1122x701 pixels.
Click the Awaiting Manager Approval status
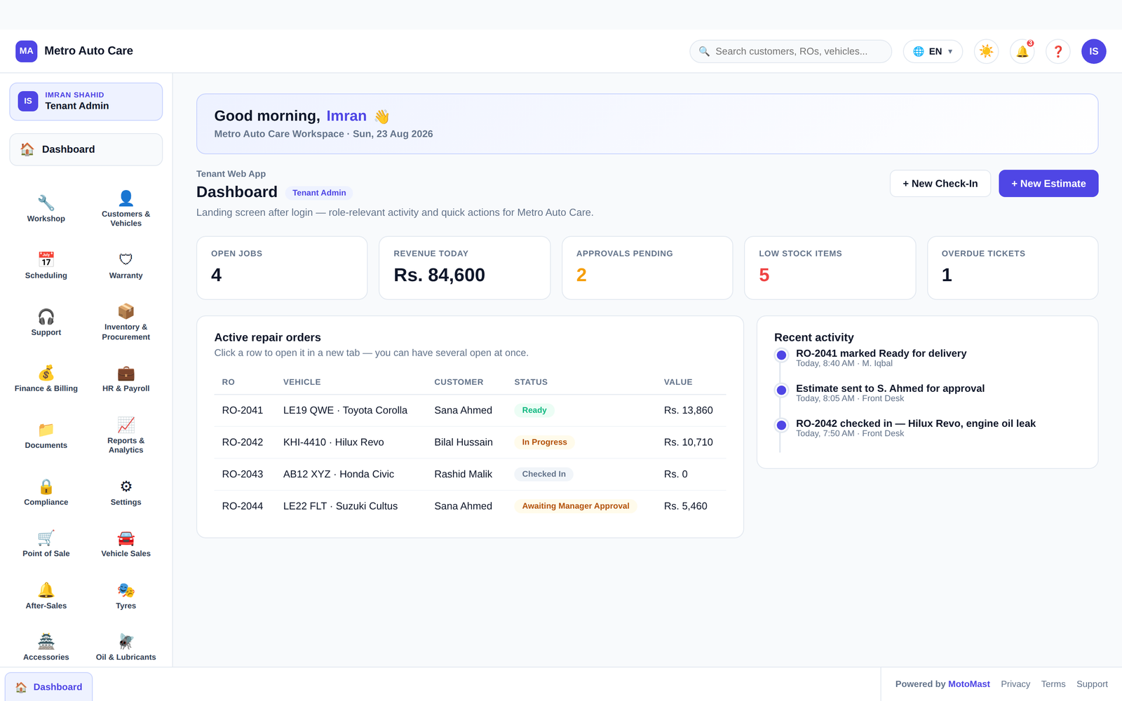click(576, 506)
